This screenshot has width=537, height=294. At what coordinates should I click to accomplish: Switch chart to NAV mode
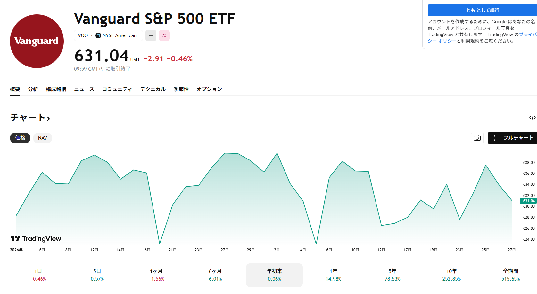pyautogui.click(x=42, y=138)
